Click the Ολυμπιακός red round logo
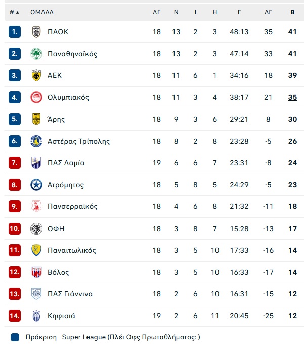 click(x=36, y=97)
